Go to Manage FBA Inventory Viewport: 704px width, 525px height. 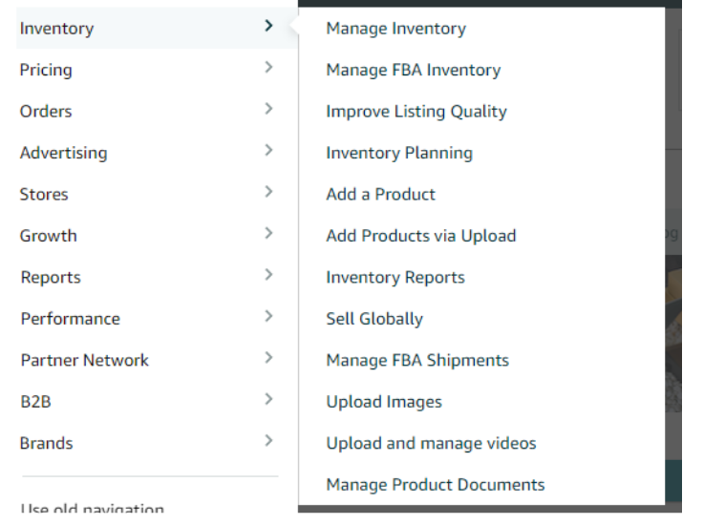point(414,70)
